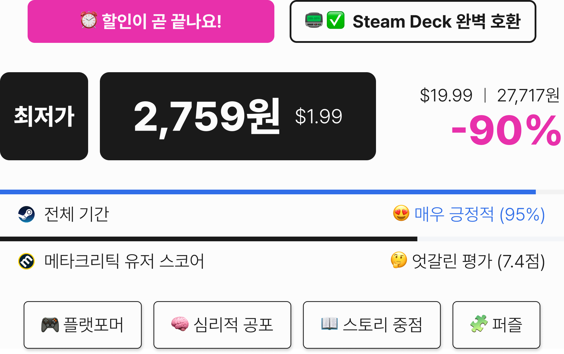Click the open book icon in 스토리 중점
This screenshot has width=564, height=354.
coord(329,324)
